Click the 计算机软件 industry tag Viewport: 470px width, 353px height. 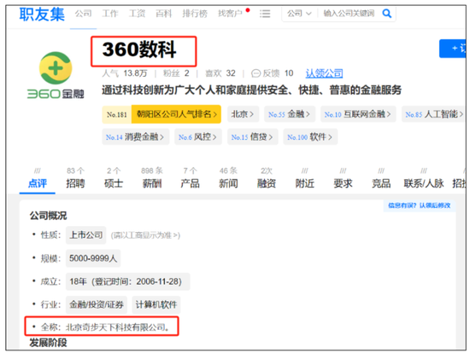coord(156,304)
